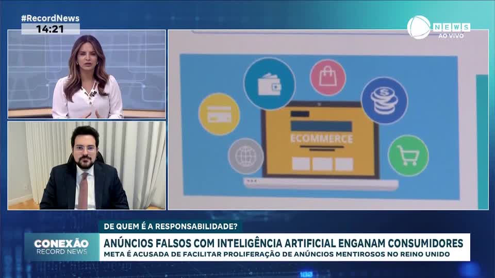The height and width of the screenshot is (278, 495).
Task: Click subheadline 'META É ACUSADA DE FACILITAR'
Action: (162, 254)
